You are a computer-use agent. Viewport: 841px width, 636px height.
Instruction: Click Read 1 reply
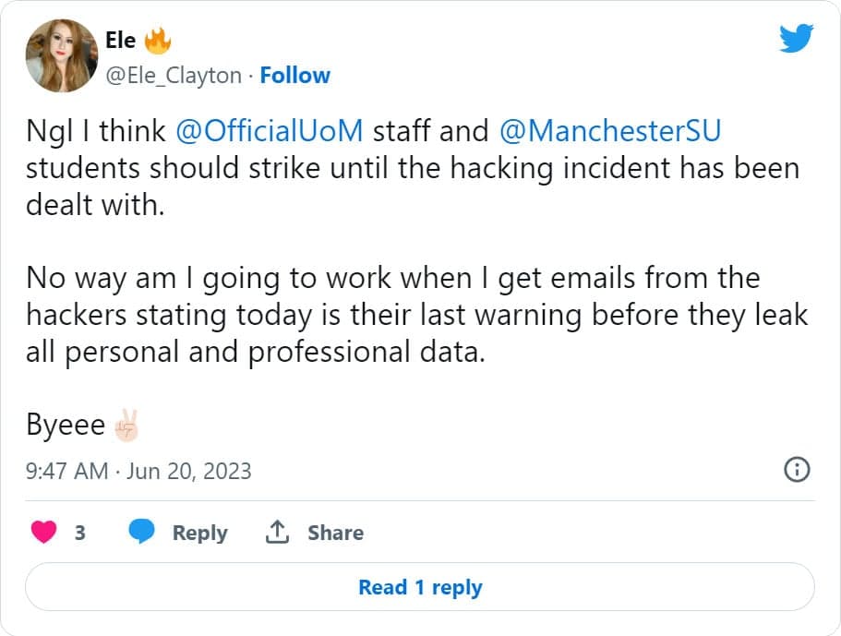(420, 587)
